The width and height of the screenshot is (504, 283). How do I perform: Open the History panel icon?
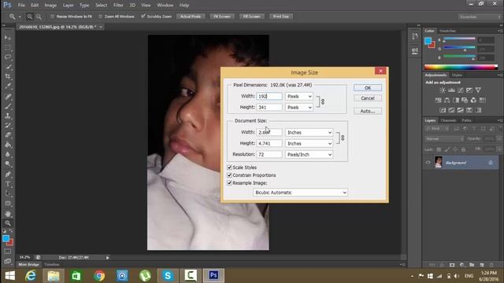(415, 36)
